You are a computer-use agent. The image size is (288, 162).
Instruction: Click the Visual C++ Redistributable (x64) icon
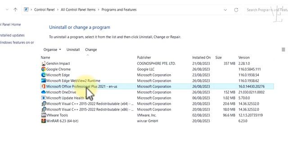click(44, 103)
